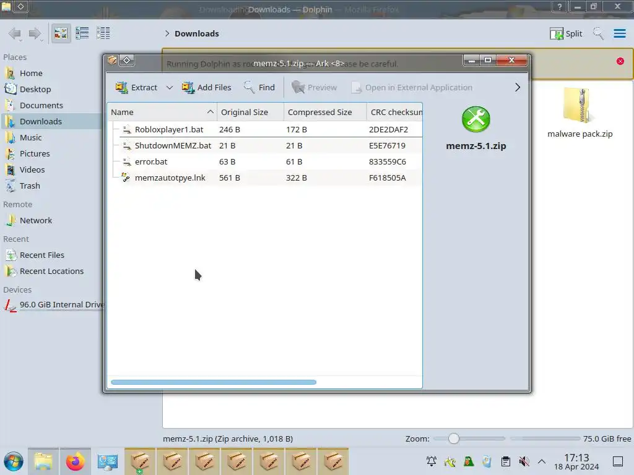This screenshot has height=475, width=634.
Task: Sort by Compressed Size column header
Action: click(325, 113)
